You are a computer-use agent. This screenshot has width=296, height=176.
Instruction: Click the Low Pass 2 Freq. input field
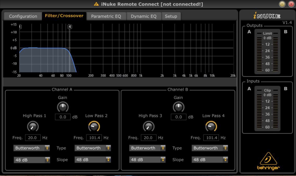pos(94,138)
